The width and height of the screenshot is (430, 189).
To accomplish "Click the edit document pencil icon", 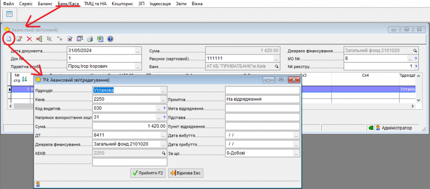I will click(19, 39).
